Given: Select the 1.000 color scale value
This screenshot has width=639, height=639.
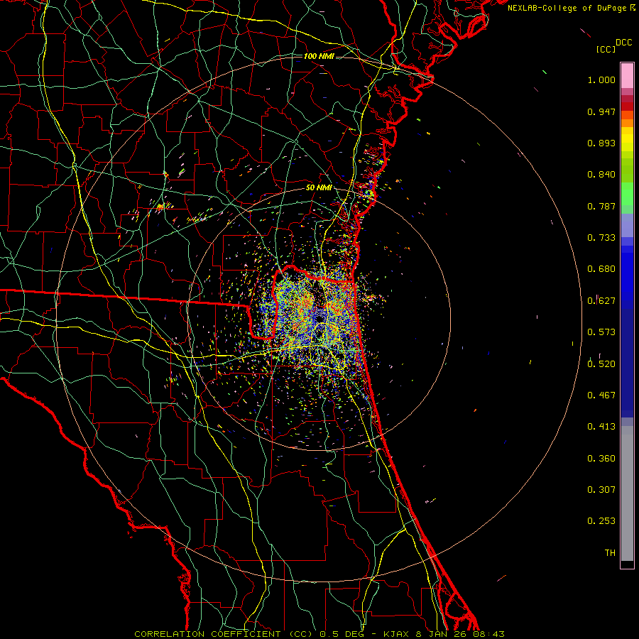Looking at the screenshot, I should (601, 80).
